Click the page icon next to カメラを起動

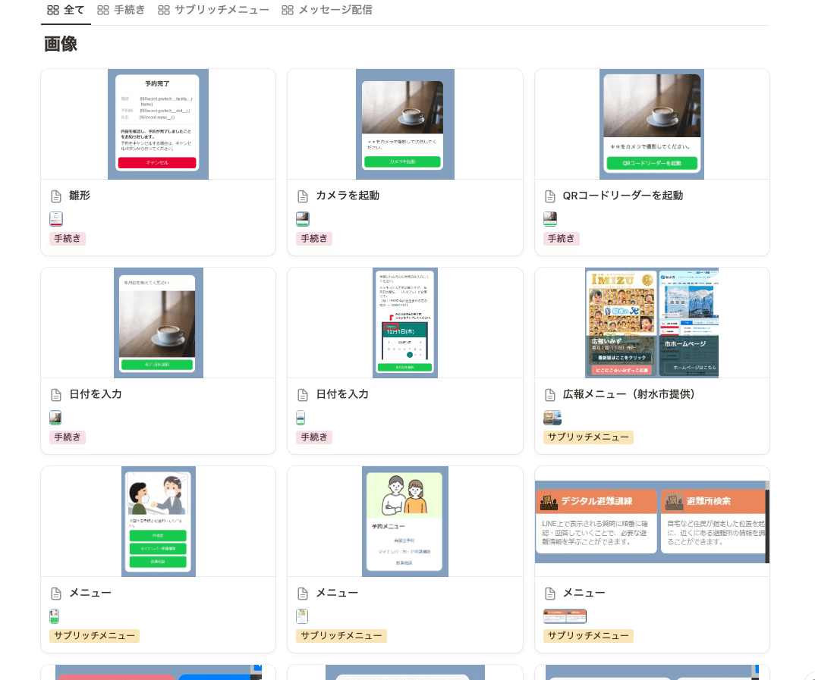pos(303,196)
